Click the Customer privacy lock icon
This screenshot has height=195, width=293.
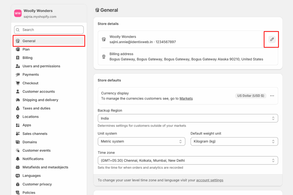tap(18, 184)
